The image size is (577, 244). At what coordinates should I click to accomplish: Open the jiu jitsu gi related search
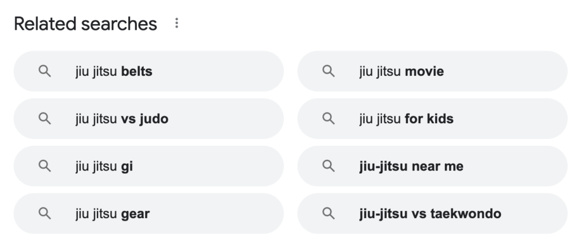coord(149,166)
